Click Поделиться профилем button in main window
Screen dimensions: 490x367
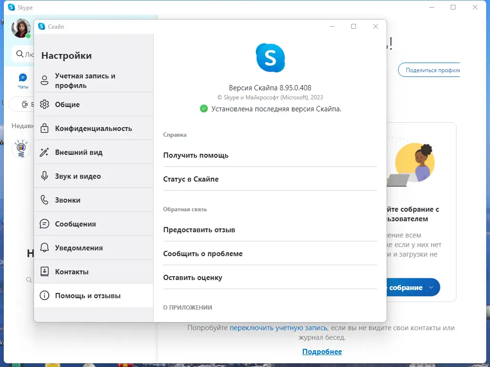[429, 70]
